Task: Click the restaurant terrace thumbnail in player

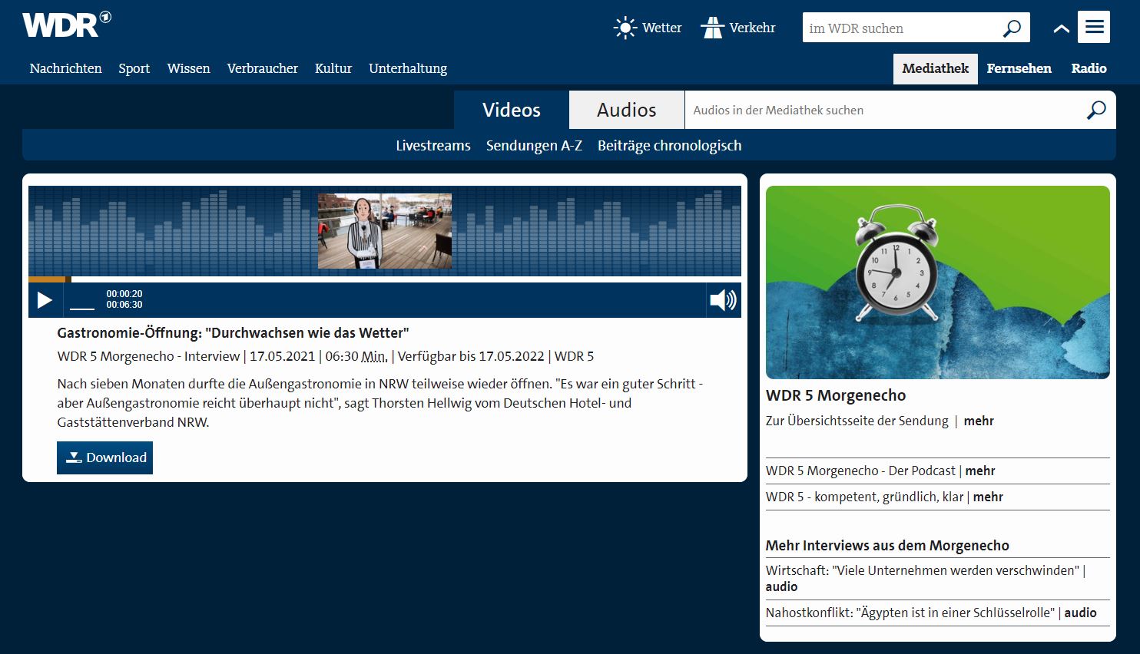Action: pyautogui.click(x=385, y=231)
